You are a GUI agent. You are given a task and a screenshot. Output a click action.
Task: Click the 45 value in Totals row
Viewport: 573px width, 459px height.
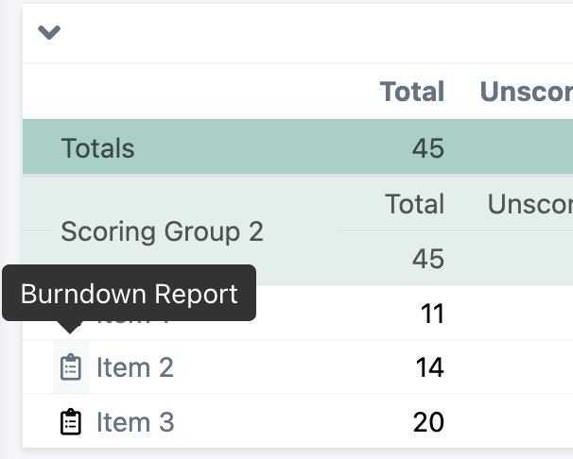pos(428,148)
